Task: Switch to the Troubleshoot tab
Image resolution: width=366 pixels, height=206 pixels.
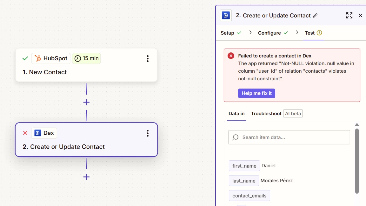Action: [x=266, y=114]
